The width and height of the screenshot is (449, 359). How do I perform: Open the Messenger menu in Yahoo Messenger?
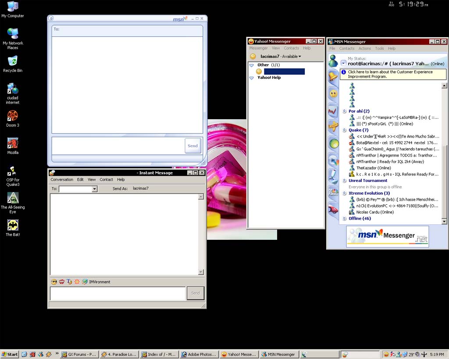[x=258, y=48]
